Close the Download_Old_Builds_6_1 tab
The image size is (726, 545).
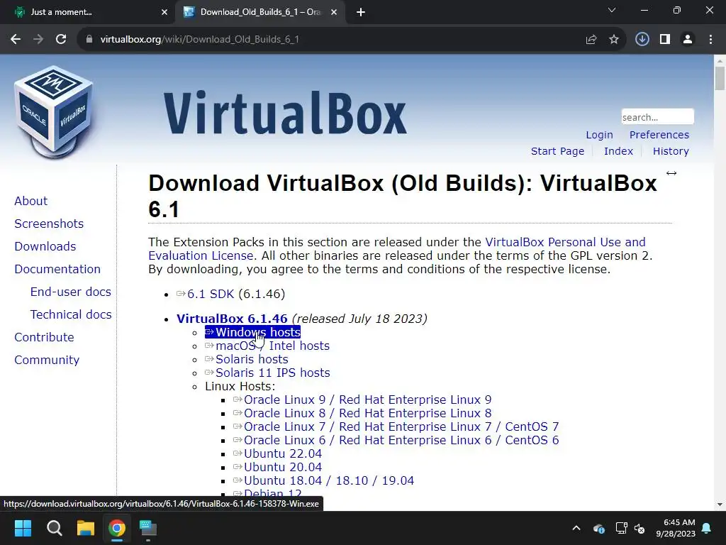point(334,12)
